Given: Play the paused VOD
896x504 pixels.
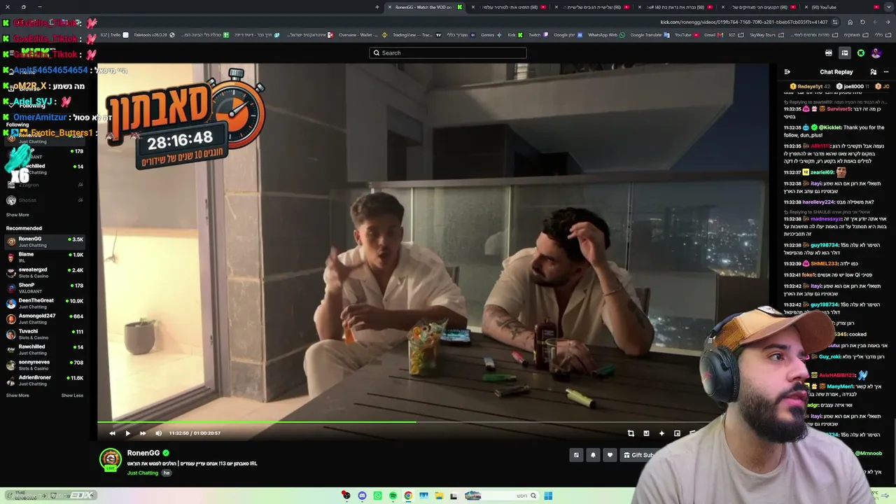Looking at the screenshot, I should click(x=127, y=433).
